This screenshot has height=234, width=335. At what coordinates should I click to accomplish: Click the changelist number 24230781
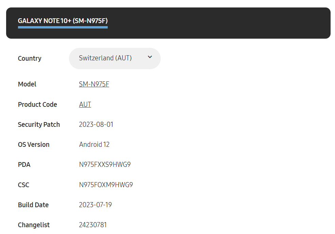tap(93, 225)
